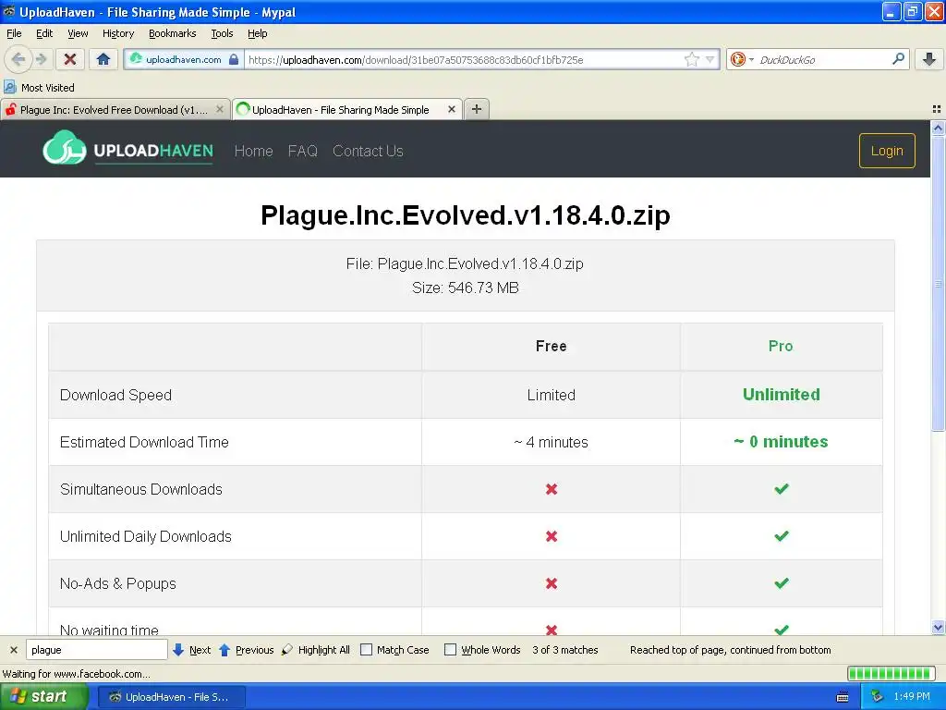Click the red X for Unlimited Daily Downloads
This screenshot has height=710, width=946.
pyautogui.click(x=551, y=536)
